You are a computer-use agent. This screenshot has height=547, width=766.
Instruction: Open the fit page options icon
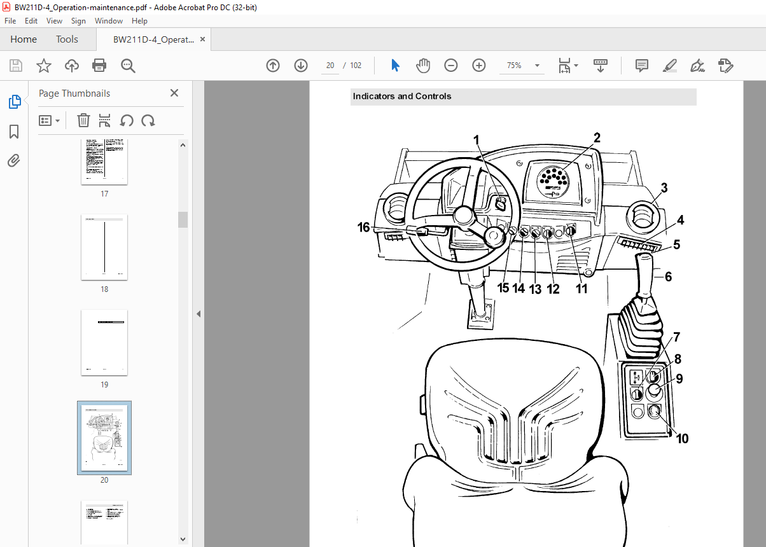pyautogui.click(x=568, y=66)
